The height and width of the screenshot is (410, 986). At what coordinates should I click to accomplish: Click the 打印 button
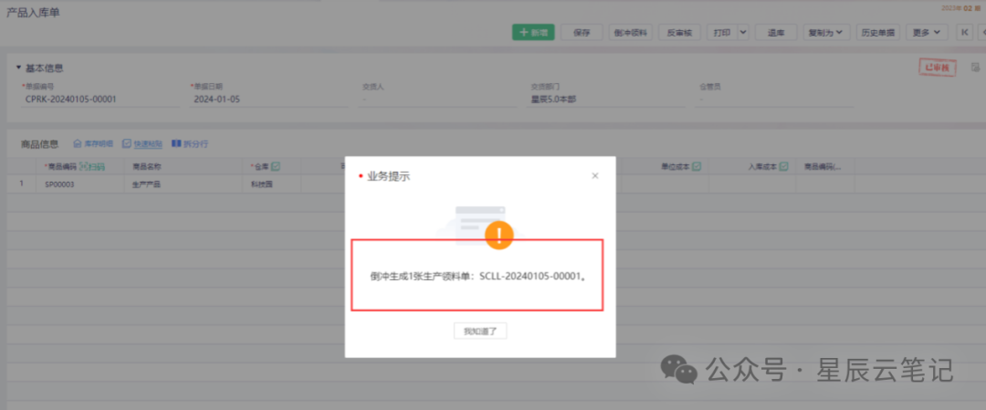tap(721, 33)
